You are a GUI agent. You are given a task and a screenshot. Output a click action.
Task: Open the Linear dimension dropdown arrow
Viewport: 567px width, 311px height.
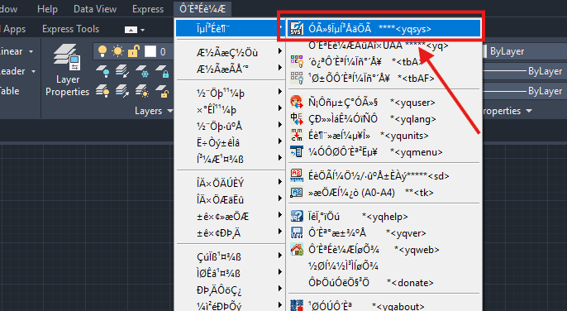(x=31, y=51)
